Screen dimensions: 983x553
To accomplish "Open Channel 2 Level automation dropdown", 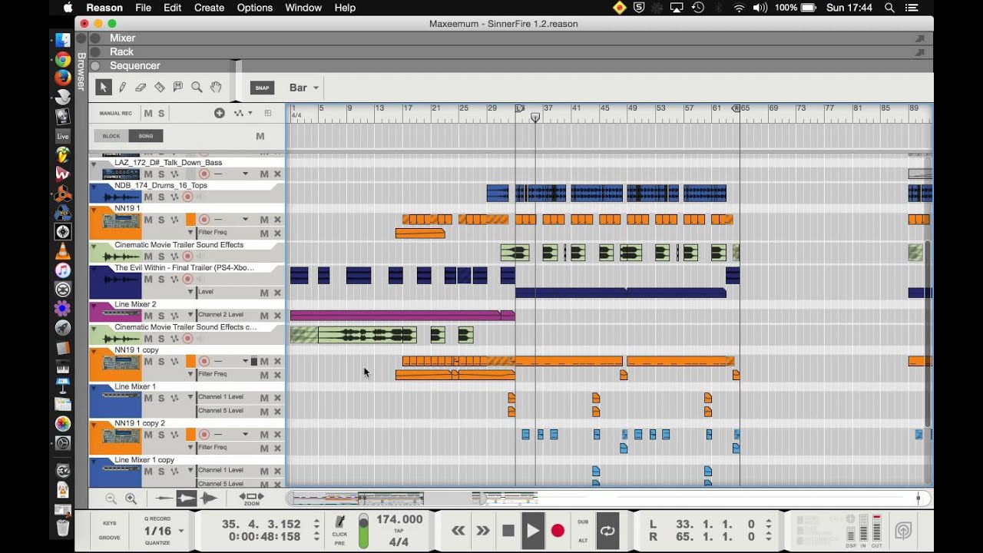I will tap(190, 315).
